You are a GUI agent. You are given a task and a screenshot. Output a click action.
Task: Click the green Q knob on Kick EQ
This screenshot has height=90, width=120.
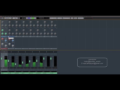point(6,34)
